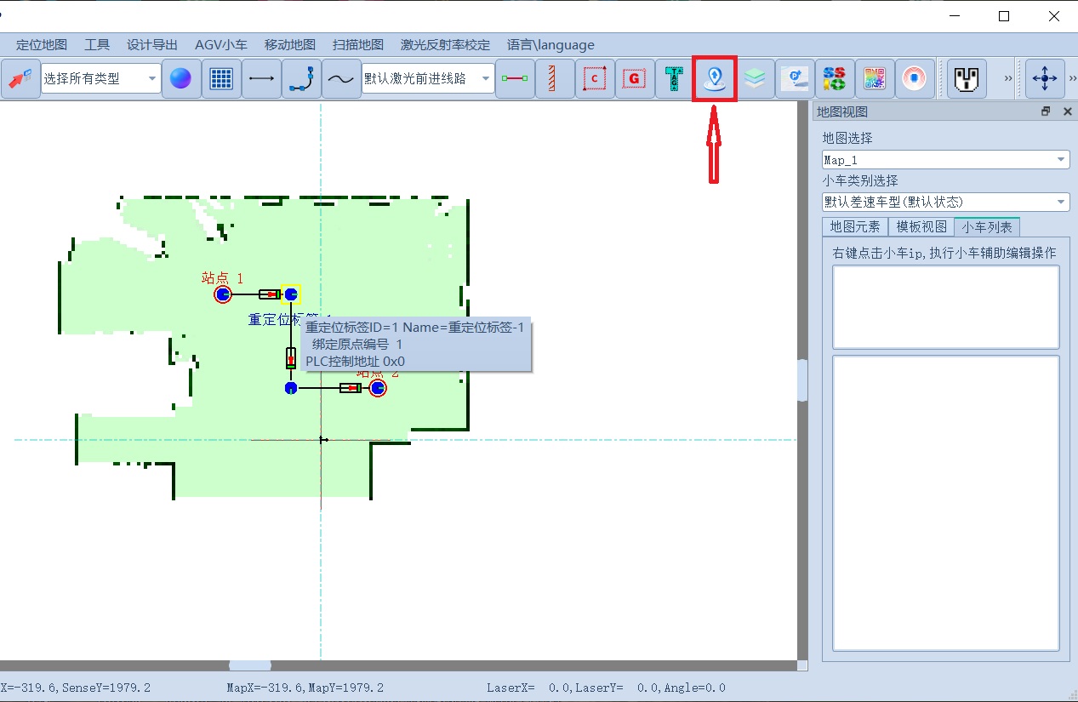Open the '扫描地图' menu
Screen dimensions: 1078x702
point(358,45)
